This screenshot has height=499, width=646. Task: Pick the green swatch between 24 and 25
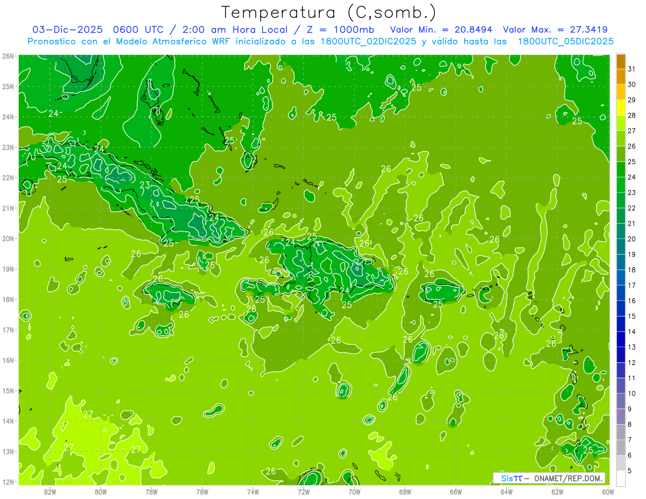click(621, 170)
